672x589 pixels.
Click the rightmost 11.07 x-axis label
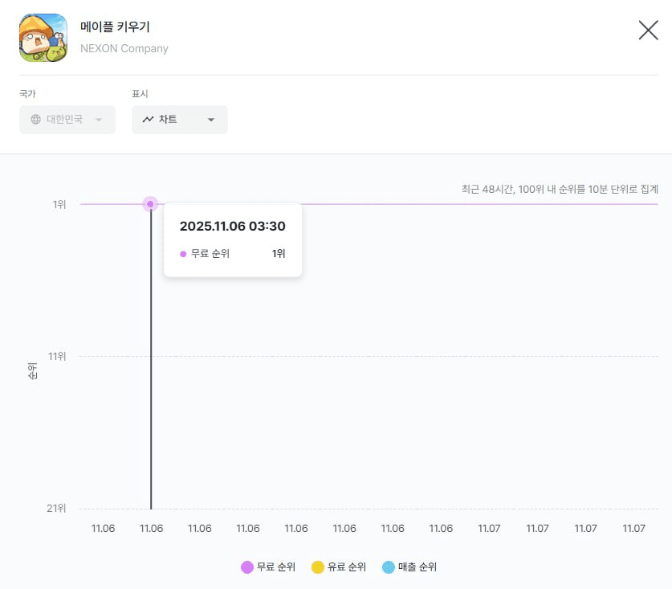pyautogui.click(x=634, y=529)
